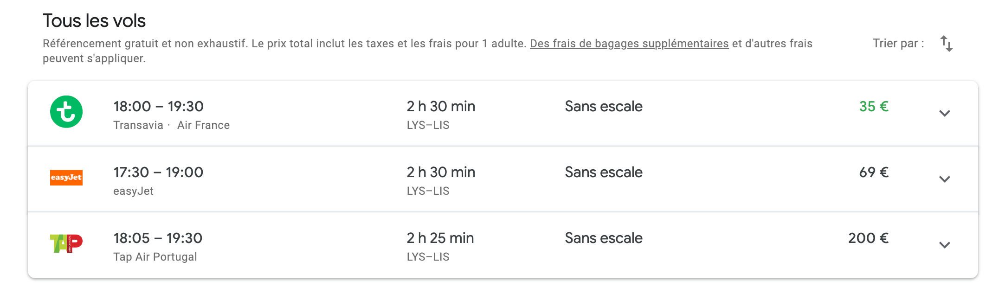Expand the Transavia 35 € flight details
This screenshot has height=294, width=1005.
coord(945,113)
